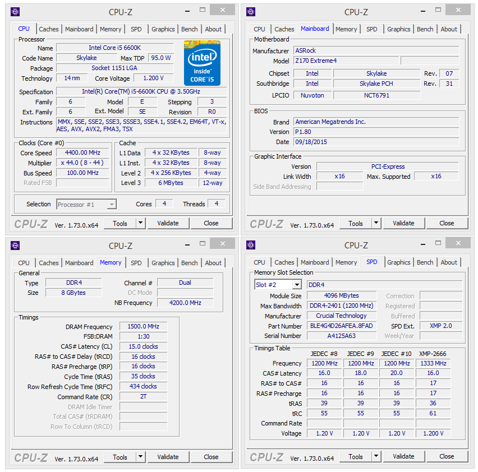Image resolution: width=478 pixels, height=472 pixels.
Task: Click the SPD Ext. XMP 2.0 field
Action: (441, 326)
